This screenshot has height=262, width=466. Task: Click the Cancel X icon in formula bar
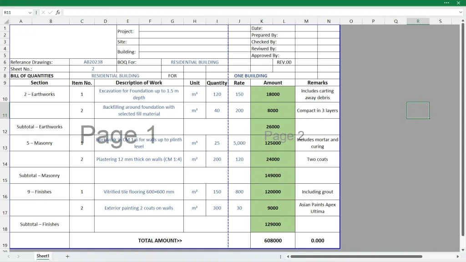(x=43, y=13)
